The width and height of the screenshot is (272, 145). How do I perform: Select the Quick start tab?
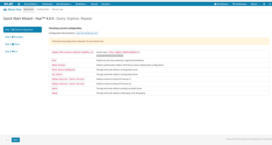(x=29, y=9)
